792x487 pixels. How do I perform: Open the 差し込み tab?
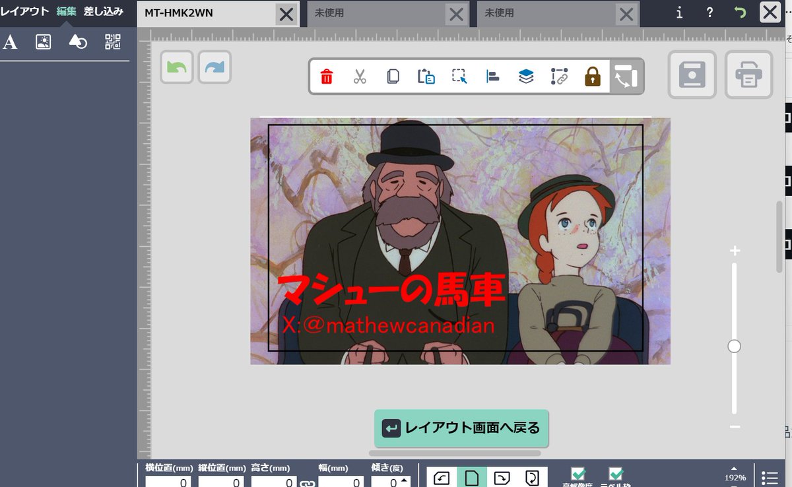pos(103,11)
